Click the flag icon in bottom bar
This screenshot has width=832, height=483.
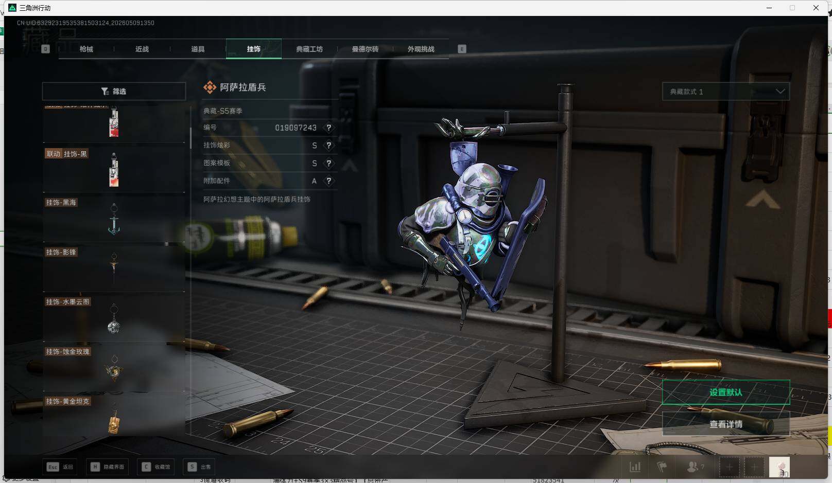point(662,467)
